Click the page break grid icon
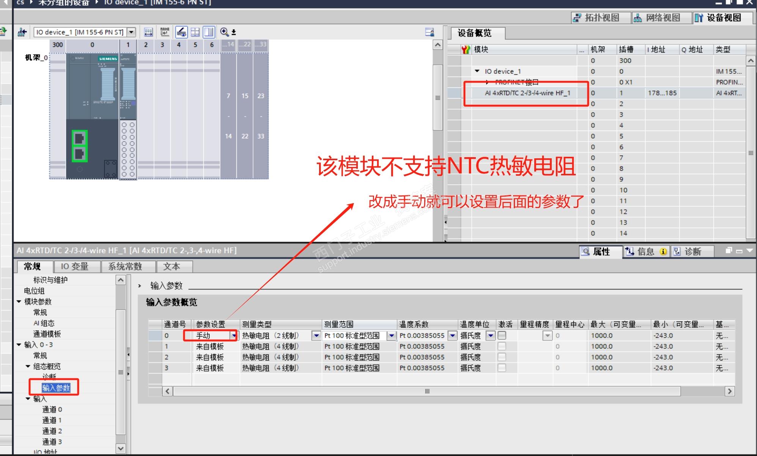This screenshot has width=757, height=456. (x=195, y=32)
